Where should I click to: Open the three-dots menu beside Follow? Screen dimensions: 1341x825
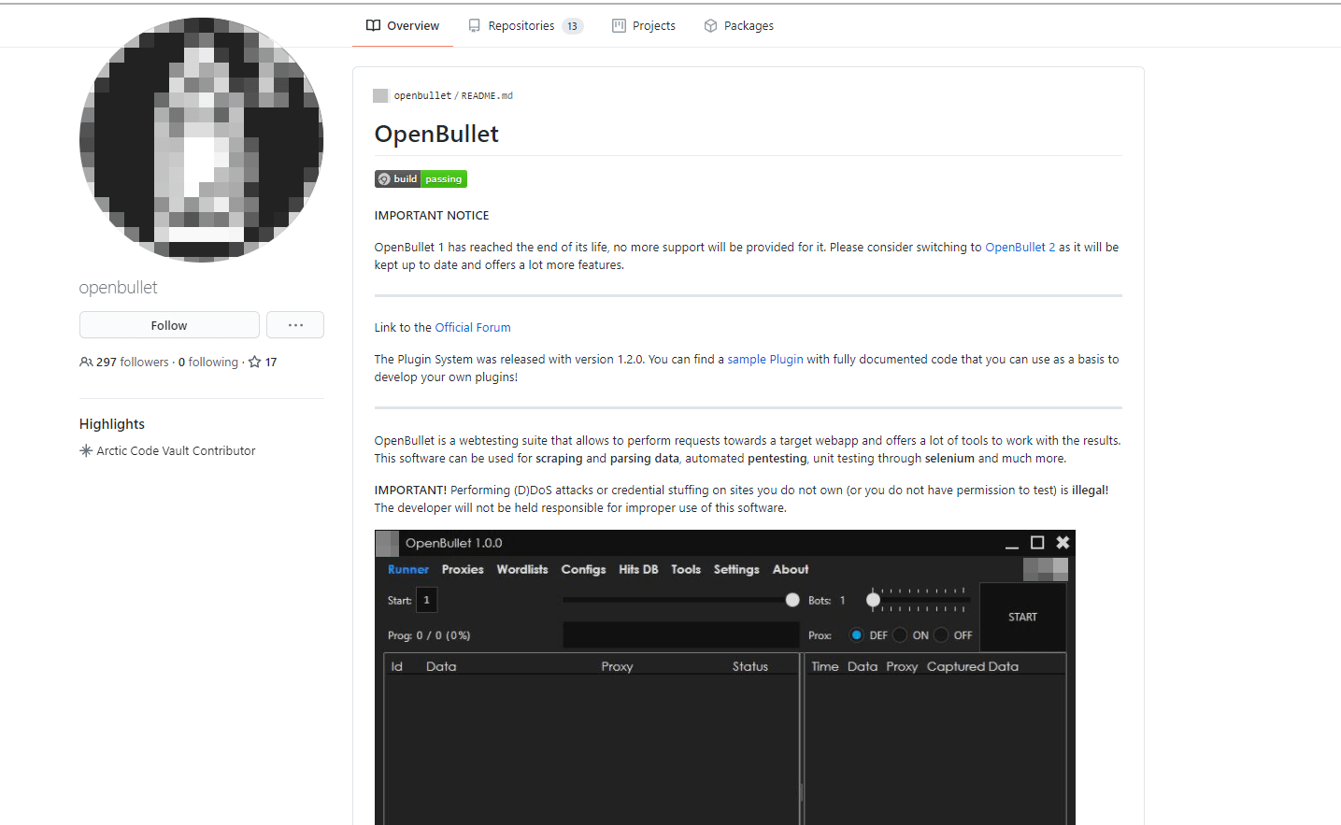pyautogui.click(x=295, y=325)
